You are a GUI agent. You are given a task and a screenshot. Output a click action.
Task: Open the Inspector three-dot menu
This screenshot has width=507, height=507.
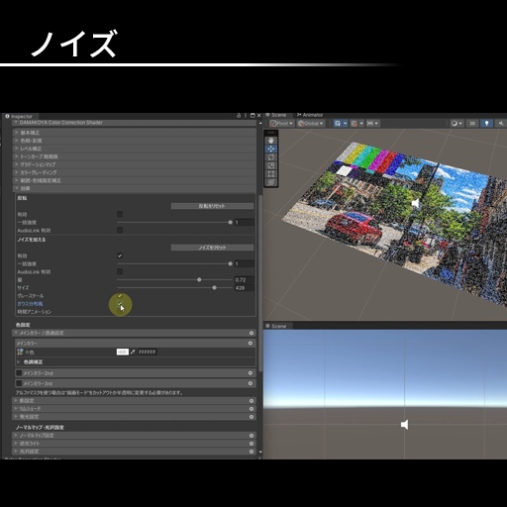click(x=246, y=116)
